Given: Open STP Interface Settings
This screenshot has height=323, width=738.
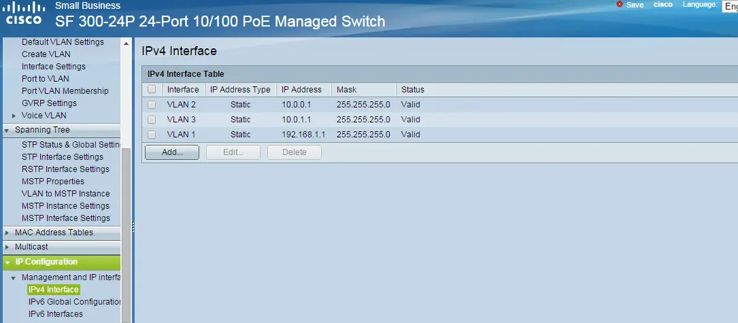Looking at the screenshot, I should click(62, 157).
